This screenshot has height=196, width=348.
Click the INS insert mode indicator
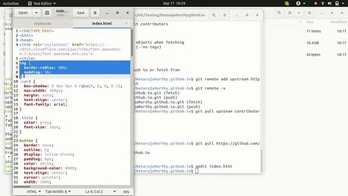pos(126,192)
